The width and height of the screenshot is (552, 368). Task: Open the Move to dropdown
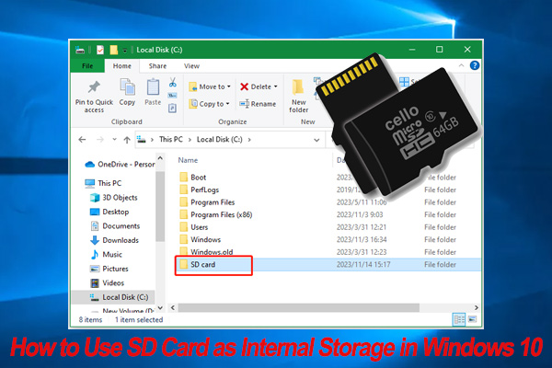click(212, 86)
